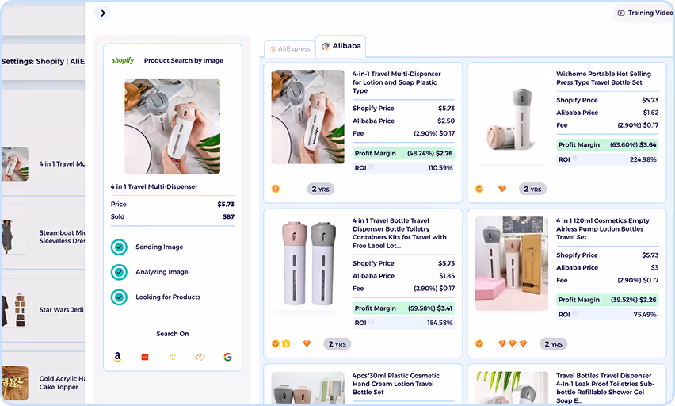Image resolution: width=675 pixels, height=406 pixels.
Task: Click the Sending Image check circle
Action: click(119, 247)
